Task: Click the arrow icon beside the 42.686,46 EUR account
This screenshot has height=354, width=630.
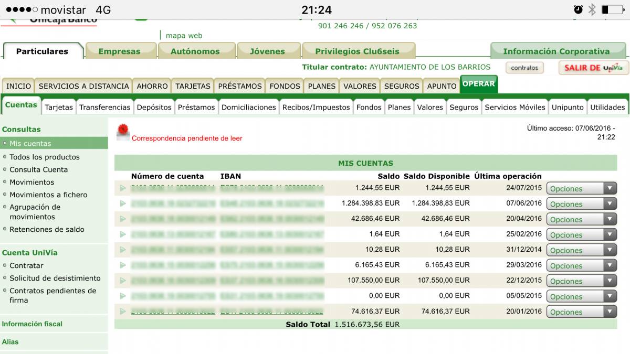Action: click(x=123, y=219)
